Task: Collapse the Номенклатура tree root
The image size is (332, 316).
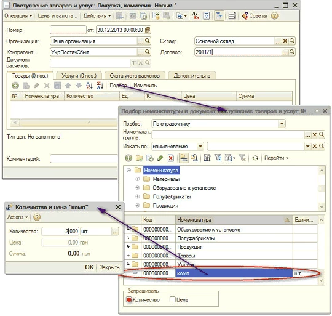Action: pos(128,170)
